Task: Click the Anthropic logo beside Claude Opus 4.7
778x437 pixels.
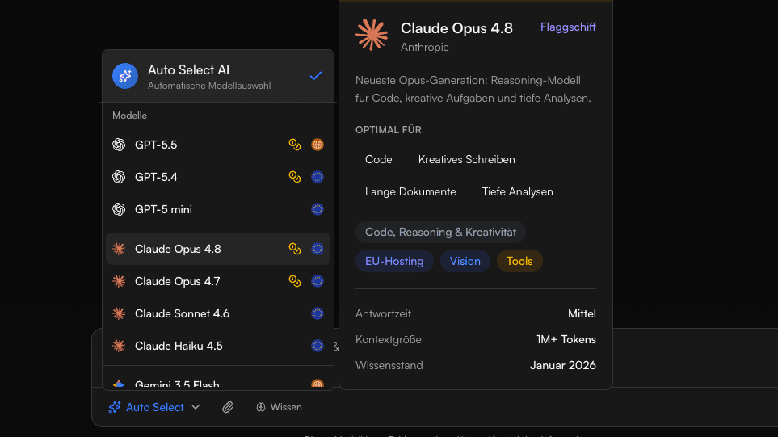Action: point(119,281)
